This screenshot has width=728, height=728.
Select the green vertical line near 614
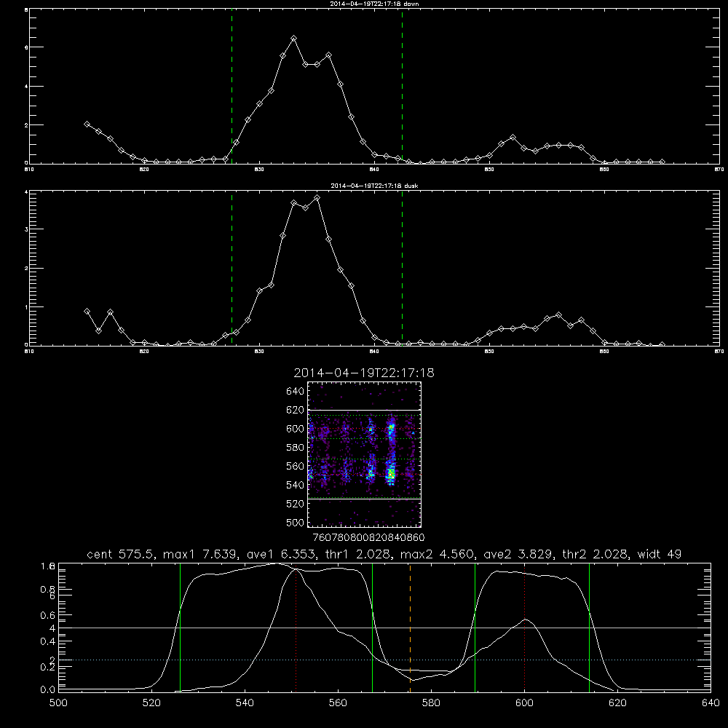(589, 628)
